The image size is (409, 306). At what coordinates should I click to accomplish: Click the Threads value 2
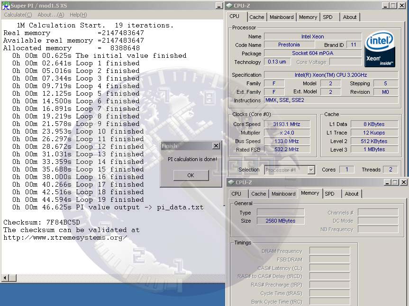click(391, 170)
